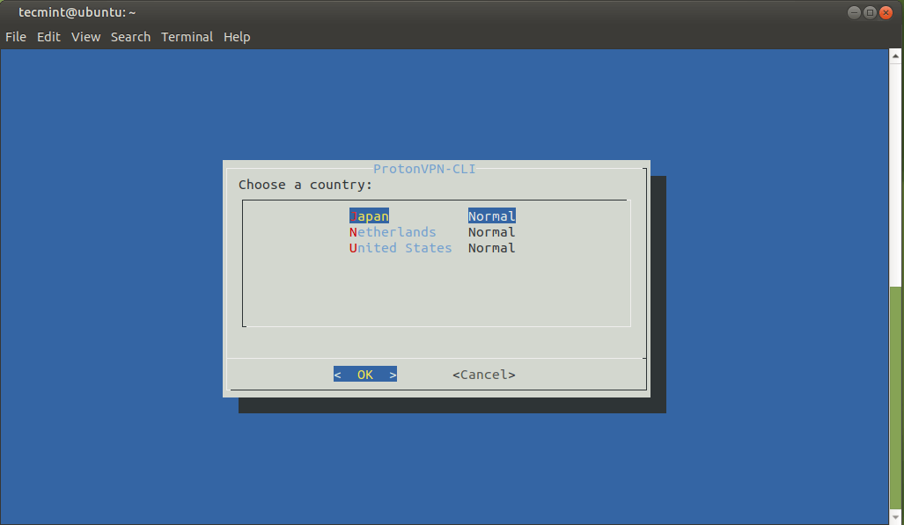Click the scrollbar up arrow

click(x=895, y=56)
